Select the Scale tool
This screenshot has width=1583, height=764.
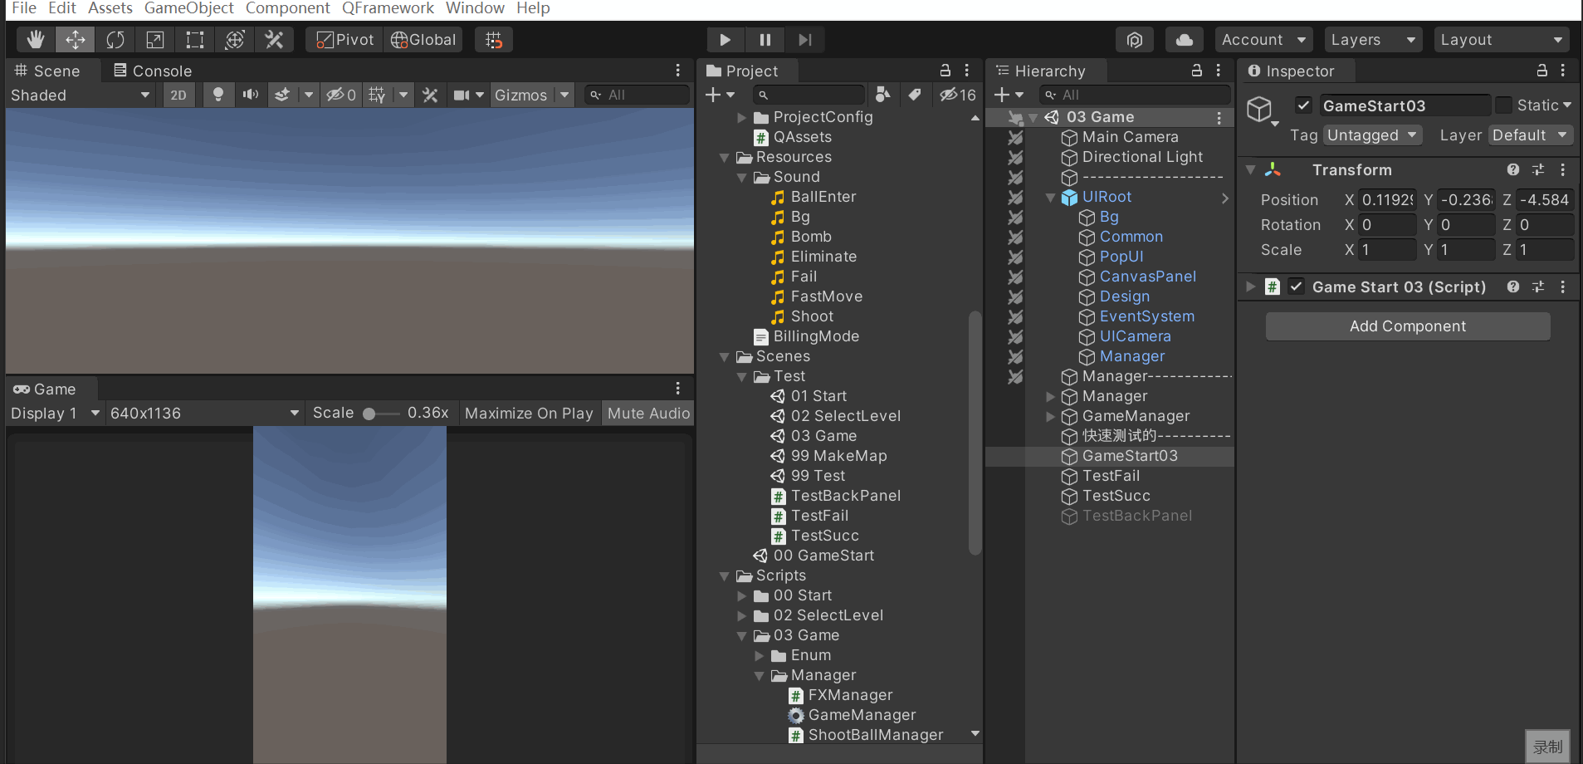(x=155, y=40)
